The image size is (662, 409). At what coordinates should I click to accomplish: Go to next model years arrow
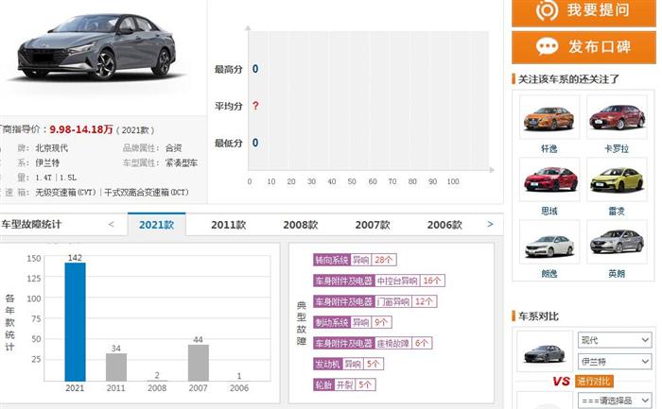490,224
